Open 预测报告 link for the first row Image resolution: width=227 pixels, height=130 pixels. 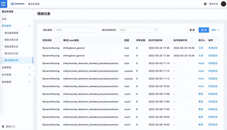[x=213, y=48]
